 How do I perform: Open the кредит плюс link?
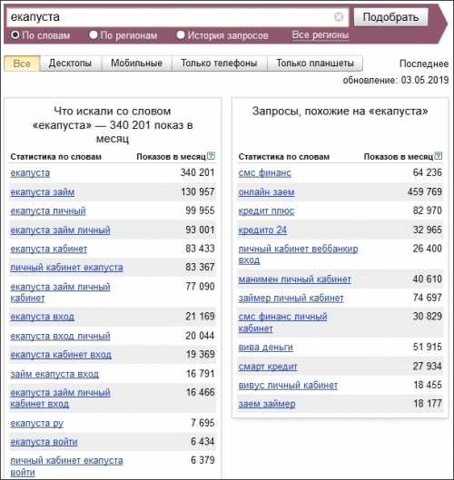pyautogui.click(x=266, y=211)
